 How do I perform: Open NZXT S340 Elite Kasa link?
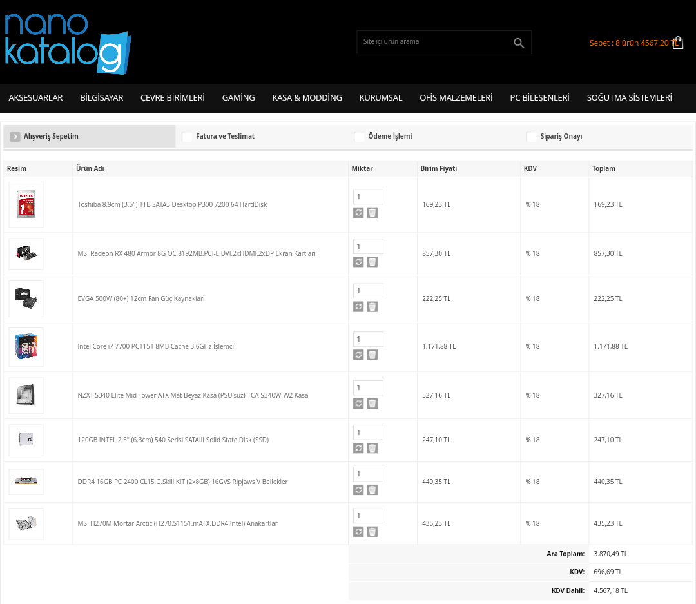coord(193,395)
